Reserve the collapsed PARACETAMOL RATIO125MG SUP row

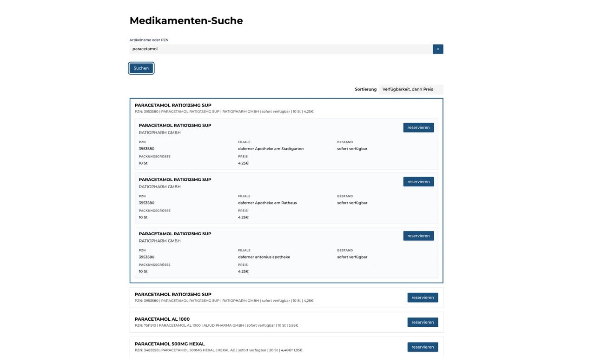click(x=423, y=297)
